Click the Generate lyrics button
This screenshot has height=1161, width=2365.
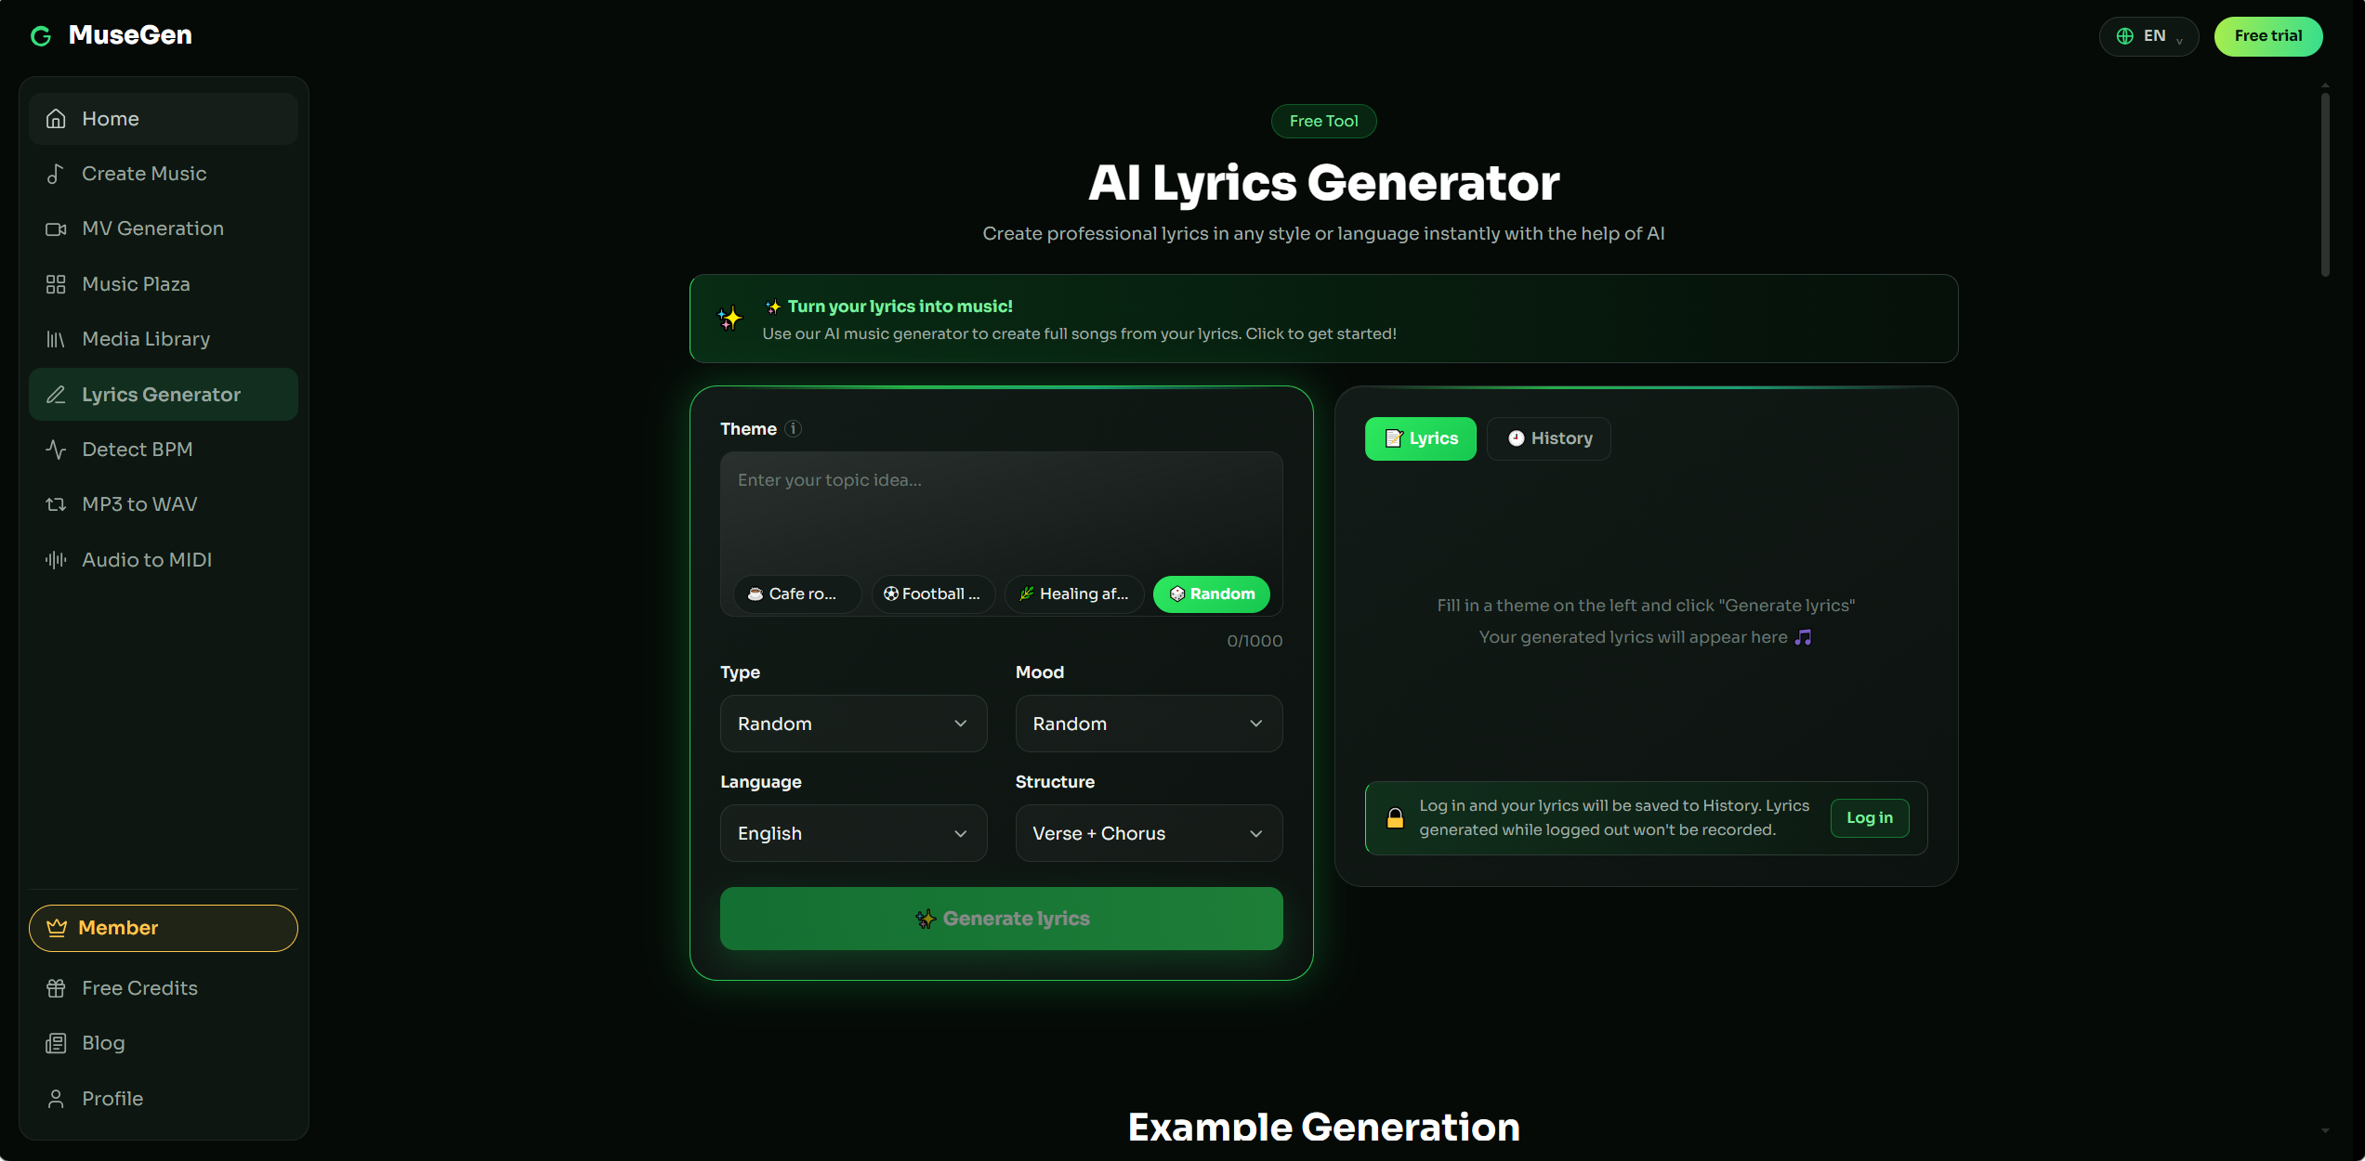point(1001,919)
